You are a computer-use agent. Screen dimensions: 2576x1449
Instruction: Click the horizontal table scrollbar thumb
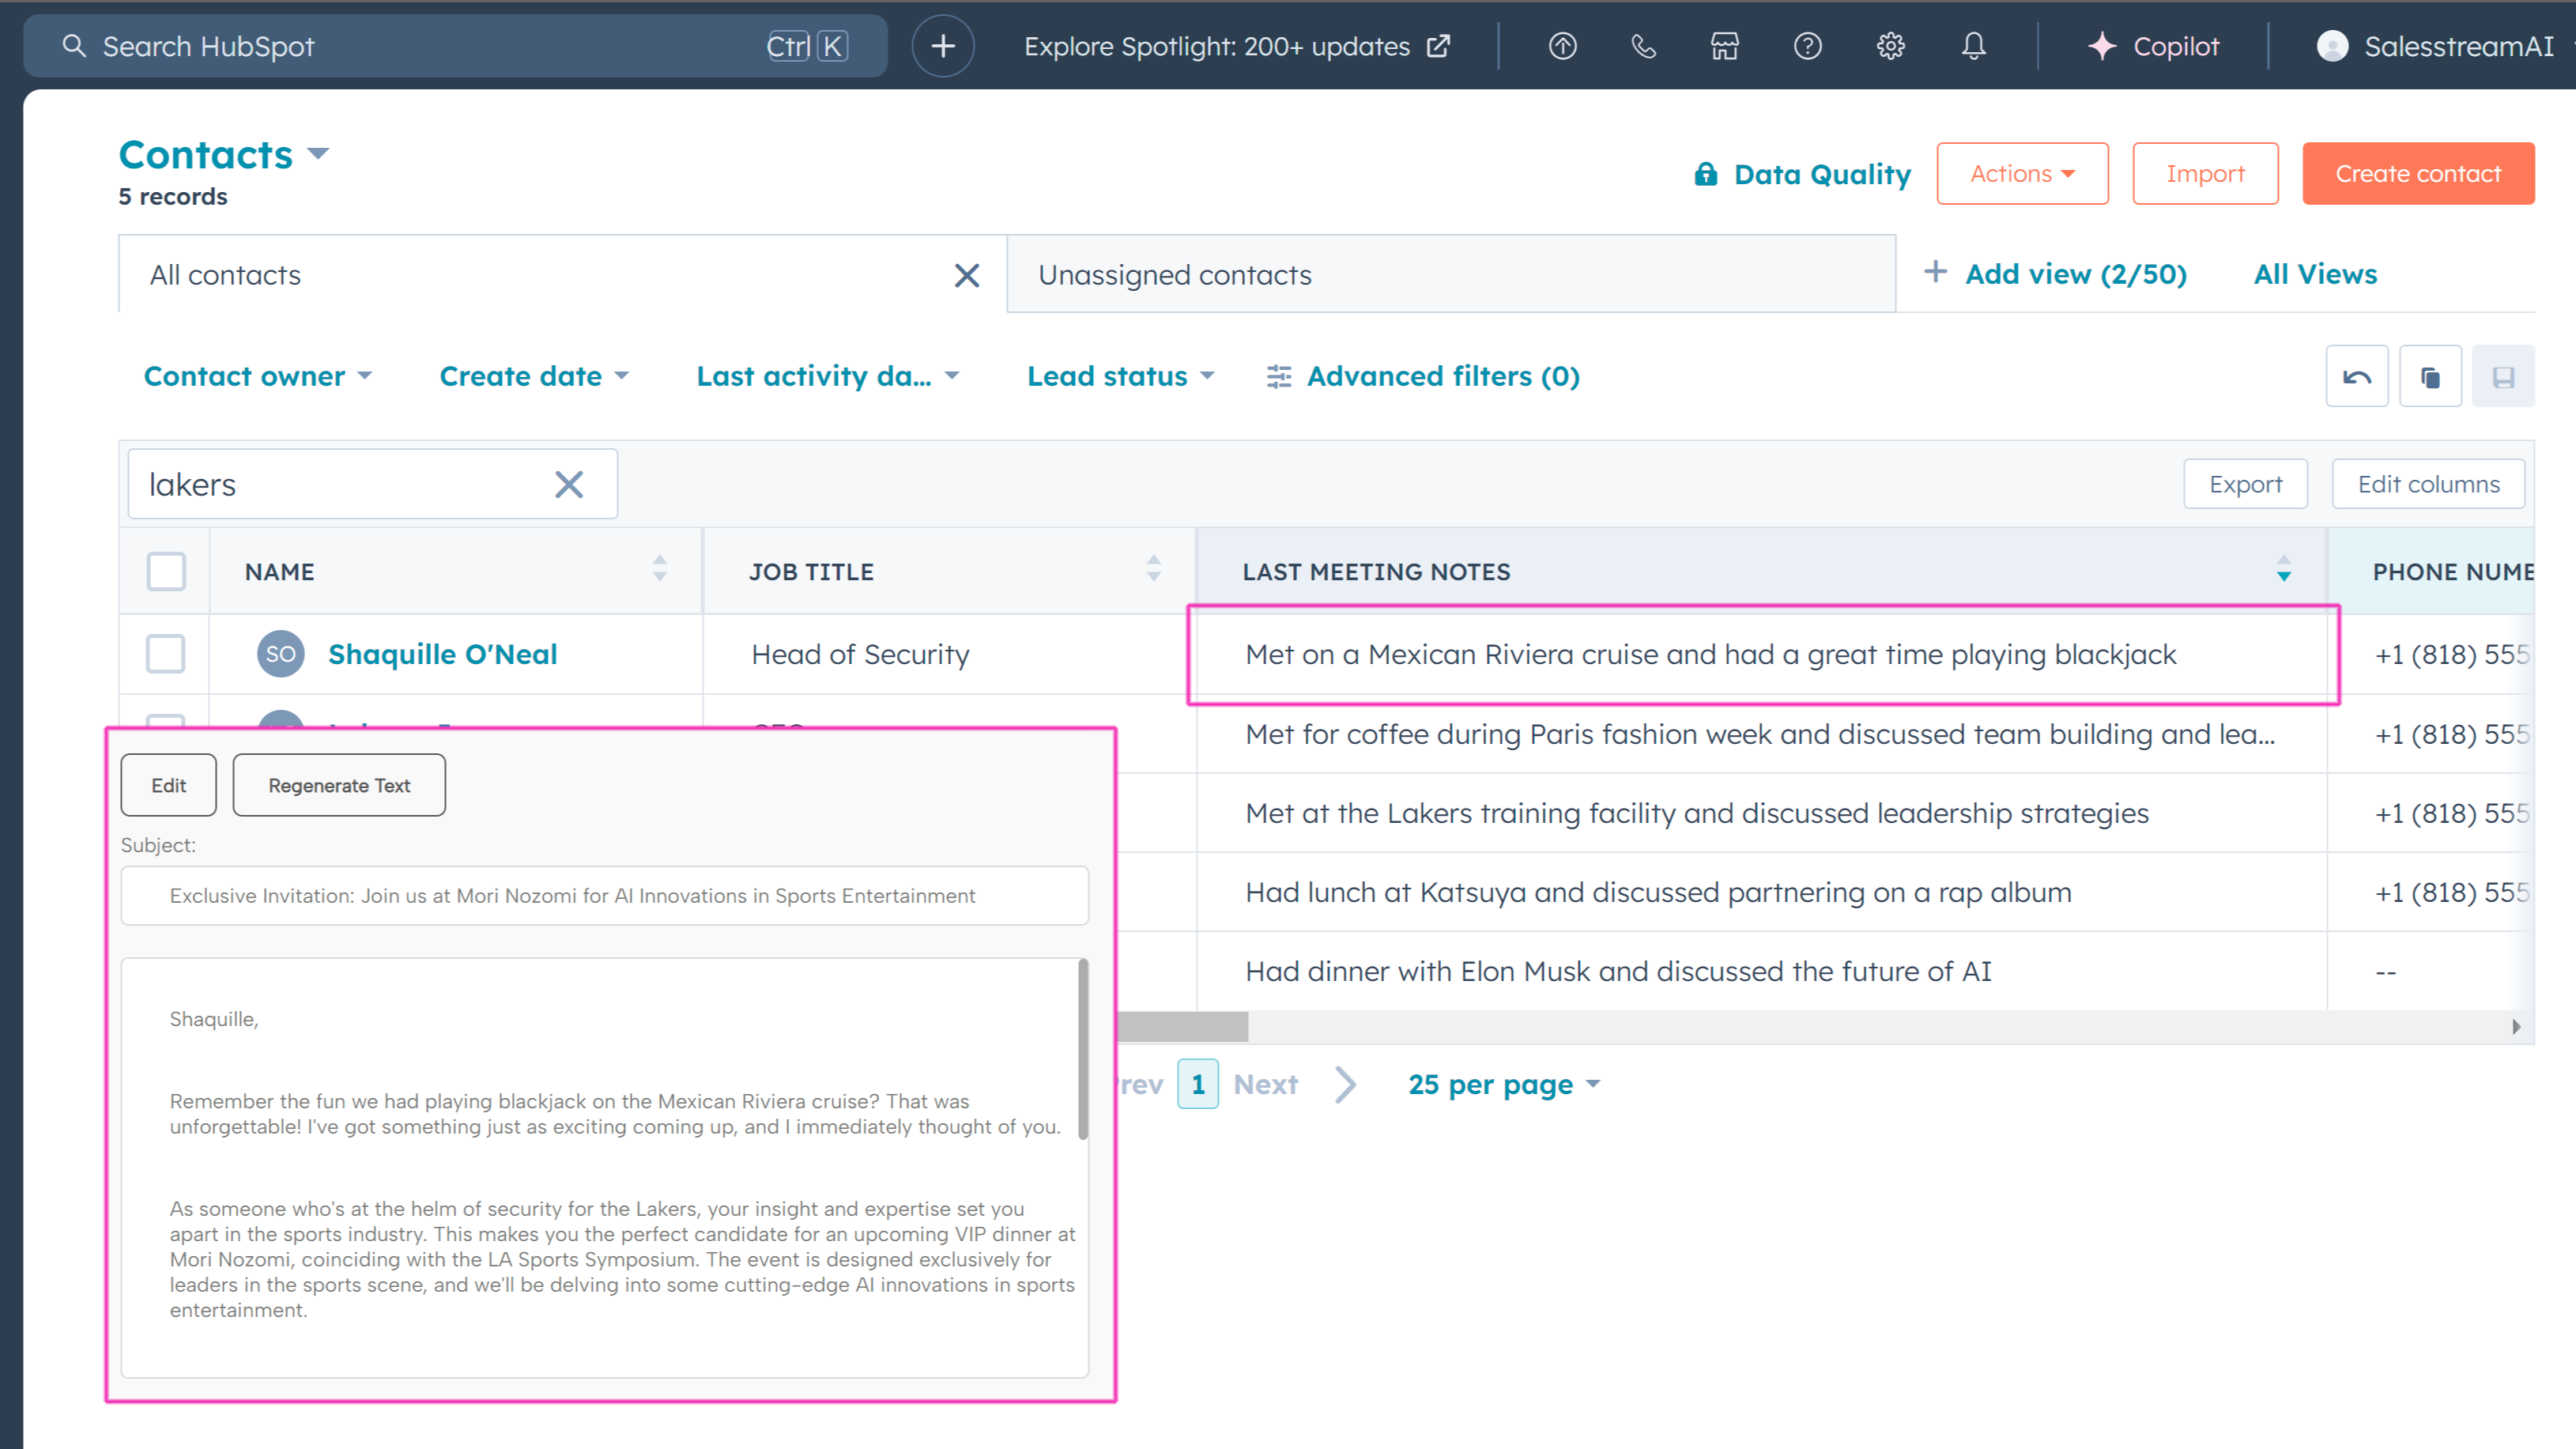pos(1182,1026)
